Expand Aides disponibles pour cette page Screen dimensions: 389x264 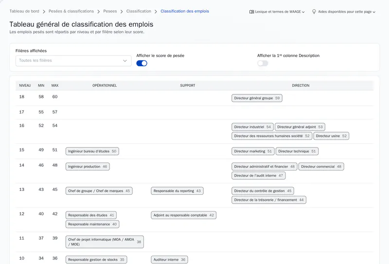[x=344, y=12]
